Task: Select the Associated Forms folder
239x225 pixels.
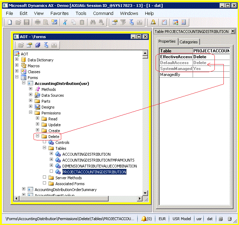Action: (70, 184)
